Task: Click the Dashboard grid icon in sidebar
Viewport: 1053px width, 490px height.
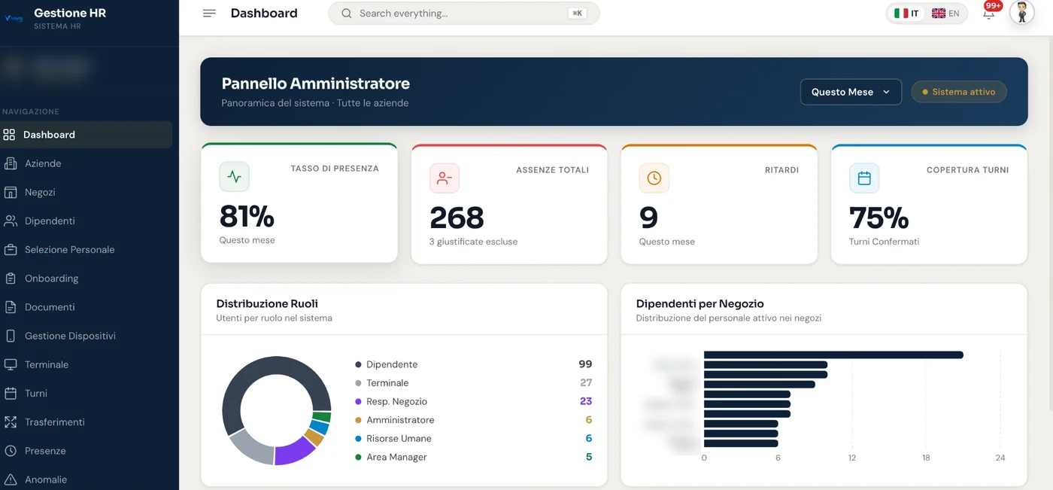Action: 9,135
